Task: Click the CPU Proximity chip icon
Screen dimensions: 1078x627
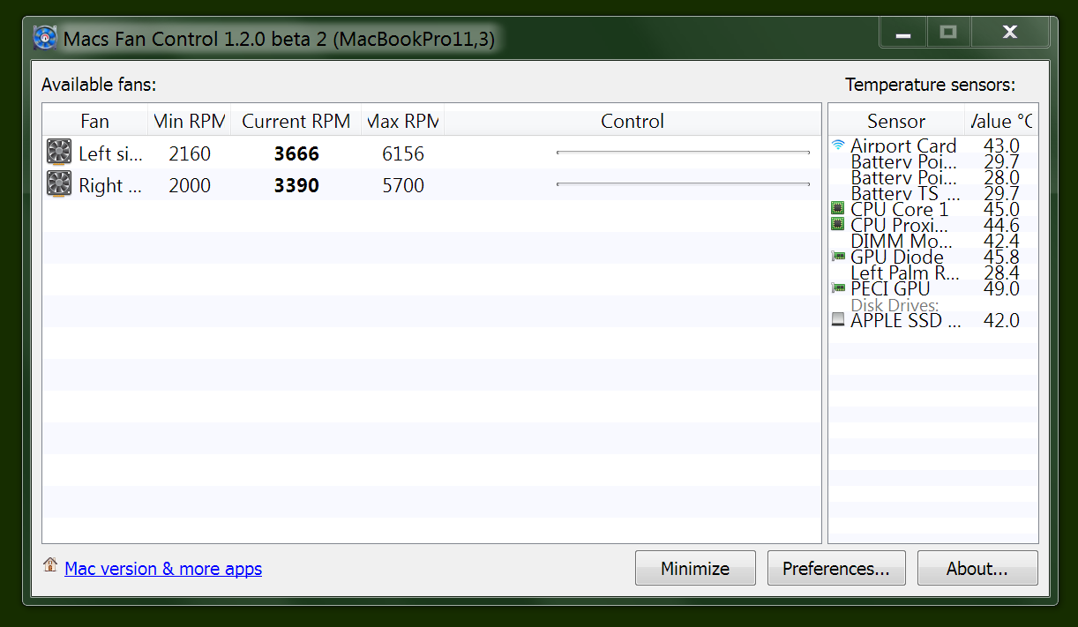Action: (838, 225)
